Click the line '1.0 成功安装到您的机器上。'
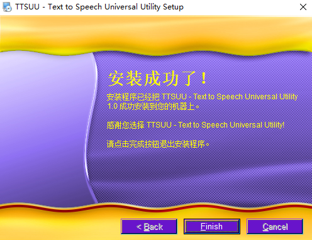The height and width of the screenshot is (240, 312). point(153,106)
